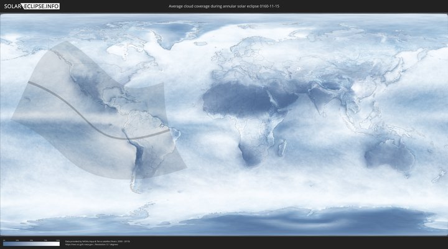Click the 0% label on the legend
448x249 pixels.
tap(4, 240)
